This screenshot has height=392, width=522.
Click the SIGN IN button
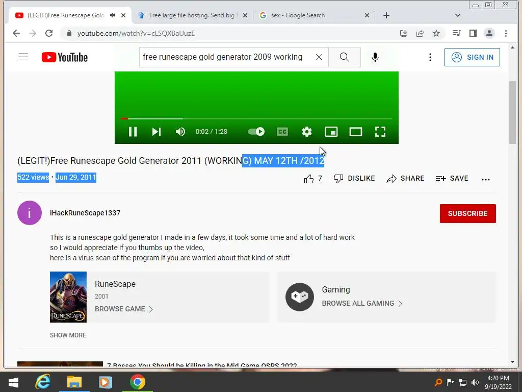pyautogui.click(x=472, y=57)
